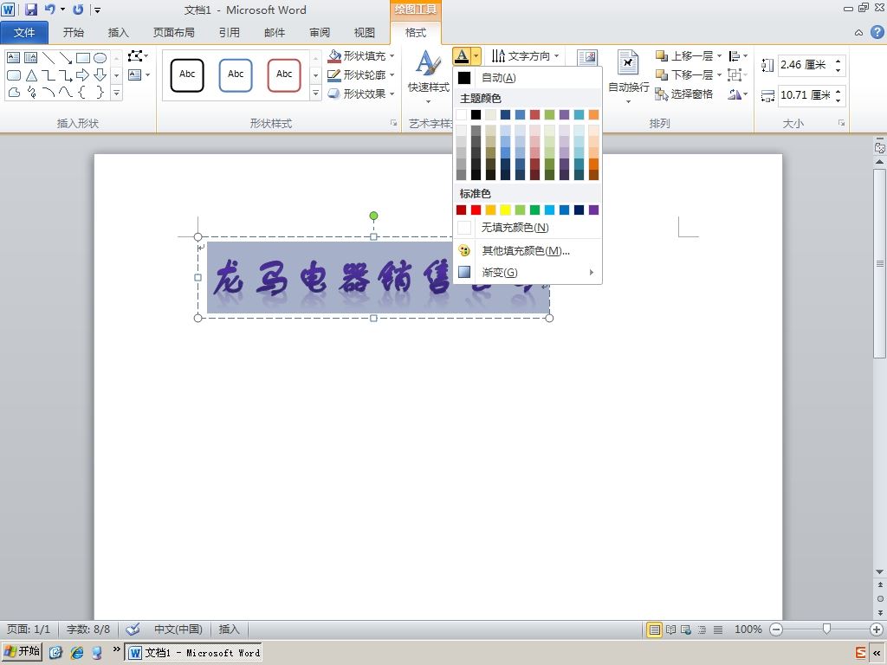Select the rounded rectangle shape
Screen dimensions: 887x665
14,74
